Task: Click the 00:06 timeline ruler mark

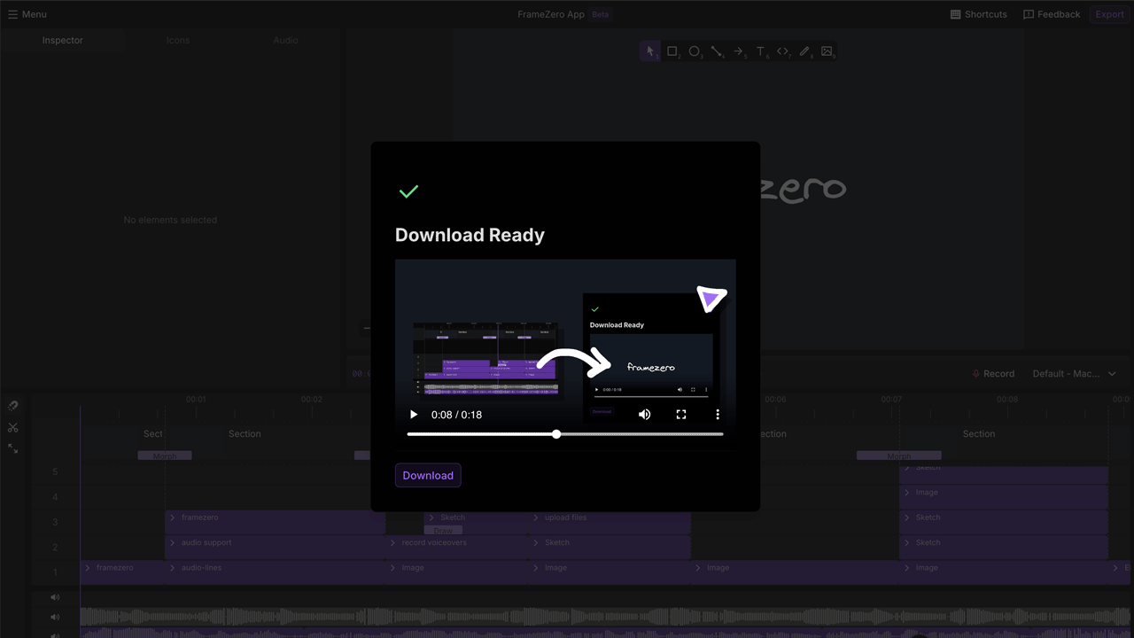Action: [x=775, y=400]
